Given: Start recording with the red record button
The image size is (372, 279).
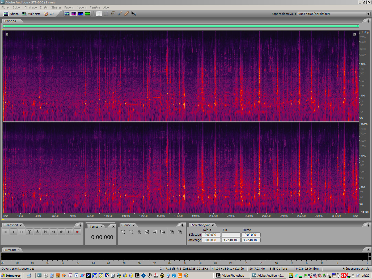Looking at the screenshot, I should click(77, 232).
